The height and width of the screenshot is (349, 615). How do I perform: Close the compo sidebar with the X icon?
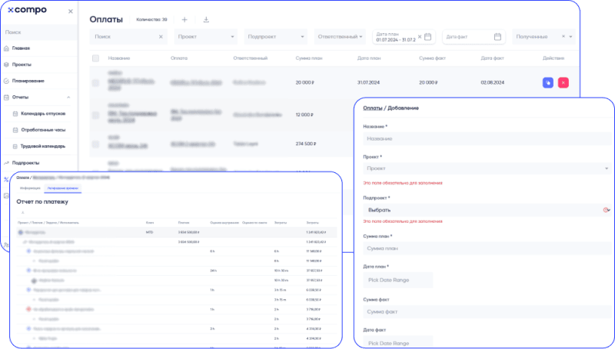(x=71, y=12)
